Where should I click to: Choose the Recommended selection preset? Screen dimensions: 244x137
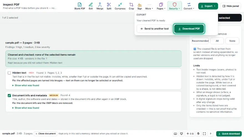(200, 41)
